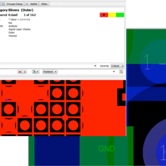
Task: Click the Netlist tab graph icon
Action: point(27,4)
